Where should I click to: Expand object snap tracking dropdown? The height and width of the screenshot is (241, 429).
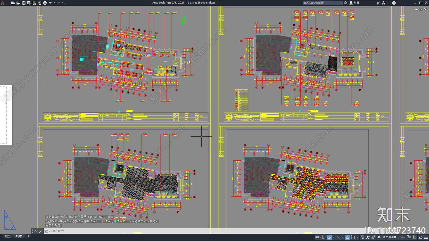343,237
